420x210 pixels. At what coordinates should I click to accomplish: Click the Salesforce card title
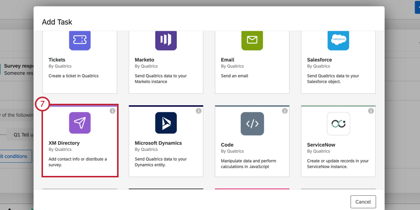(319, 60)
